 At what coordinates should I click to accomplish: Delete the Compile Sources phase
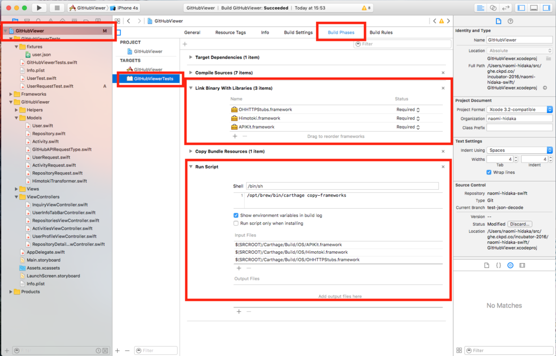pos(443,73)
